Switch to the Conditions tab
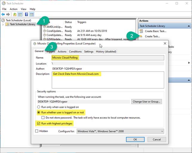This screenshot has width=192, height=153. click(75, 51)
